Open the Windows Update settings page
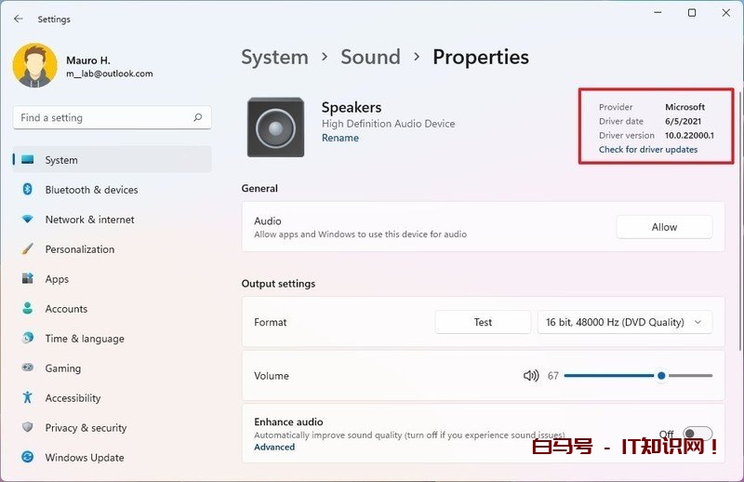The image size is (744, 482). pos(84,458)
